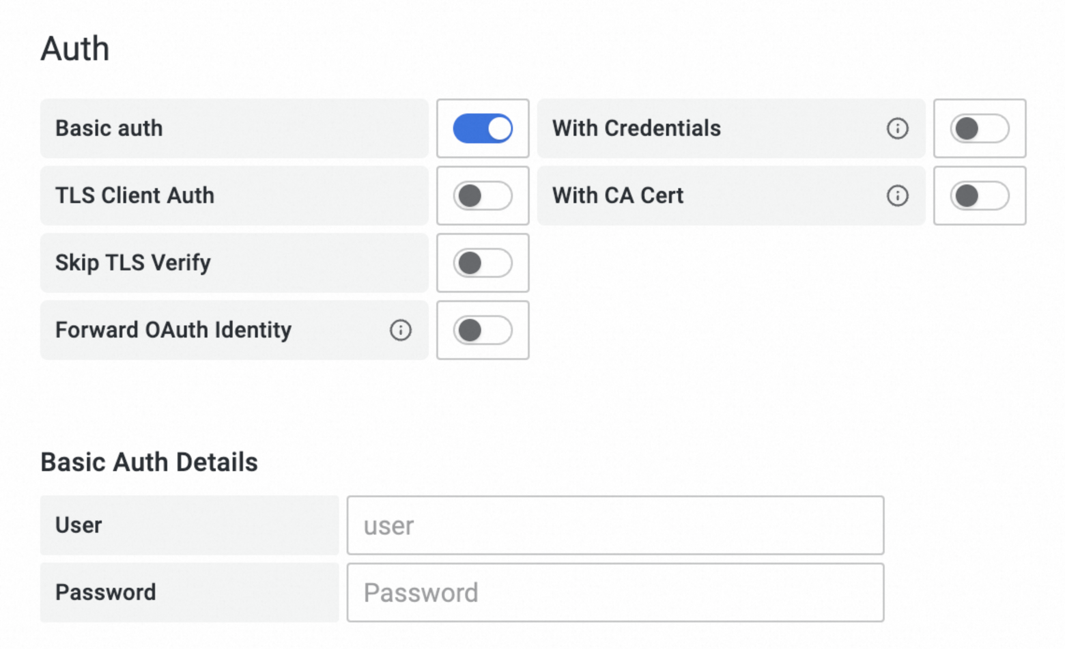
Task: Click the Basic Auth Details heading
Action: (149, 462)
